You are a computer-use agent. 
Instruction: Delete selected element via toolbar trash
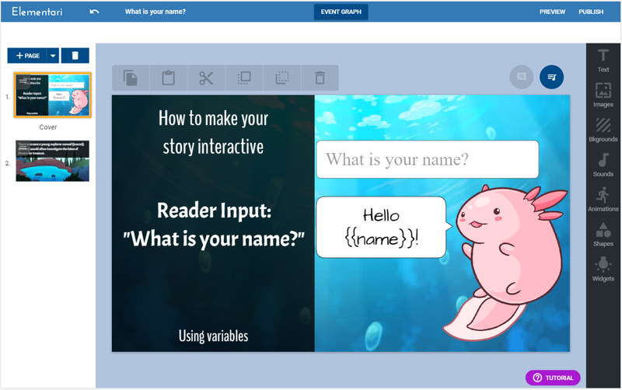320,78
